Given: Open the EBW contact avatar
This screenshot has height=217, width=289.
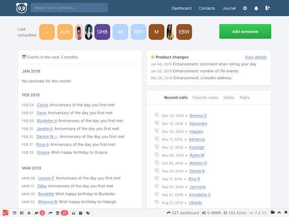Looking at the screenshot, I should [x=184, y=32].
